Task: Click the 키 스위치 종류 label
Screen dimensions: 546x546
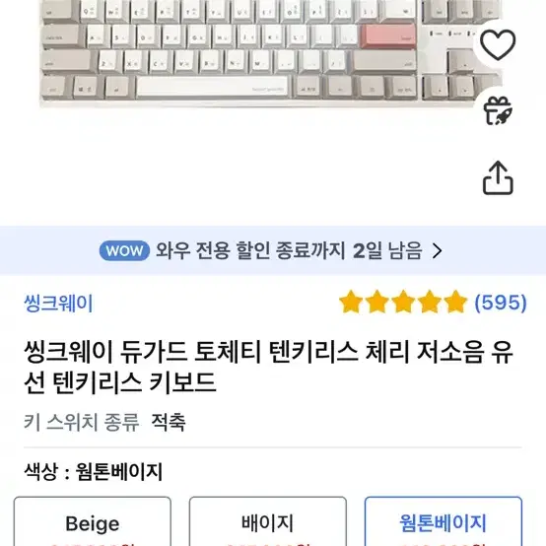Action: (82, 422)
